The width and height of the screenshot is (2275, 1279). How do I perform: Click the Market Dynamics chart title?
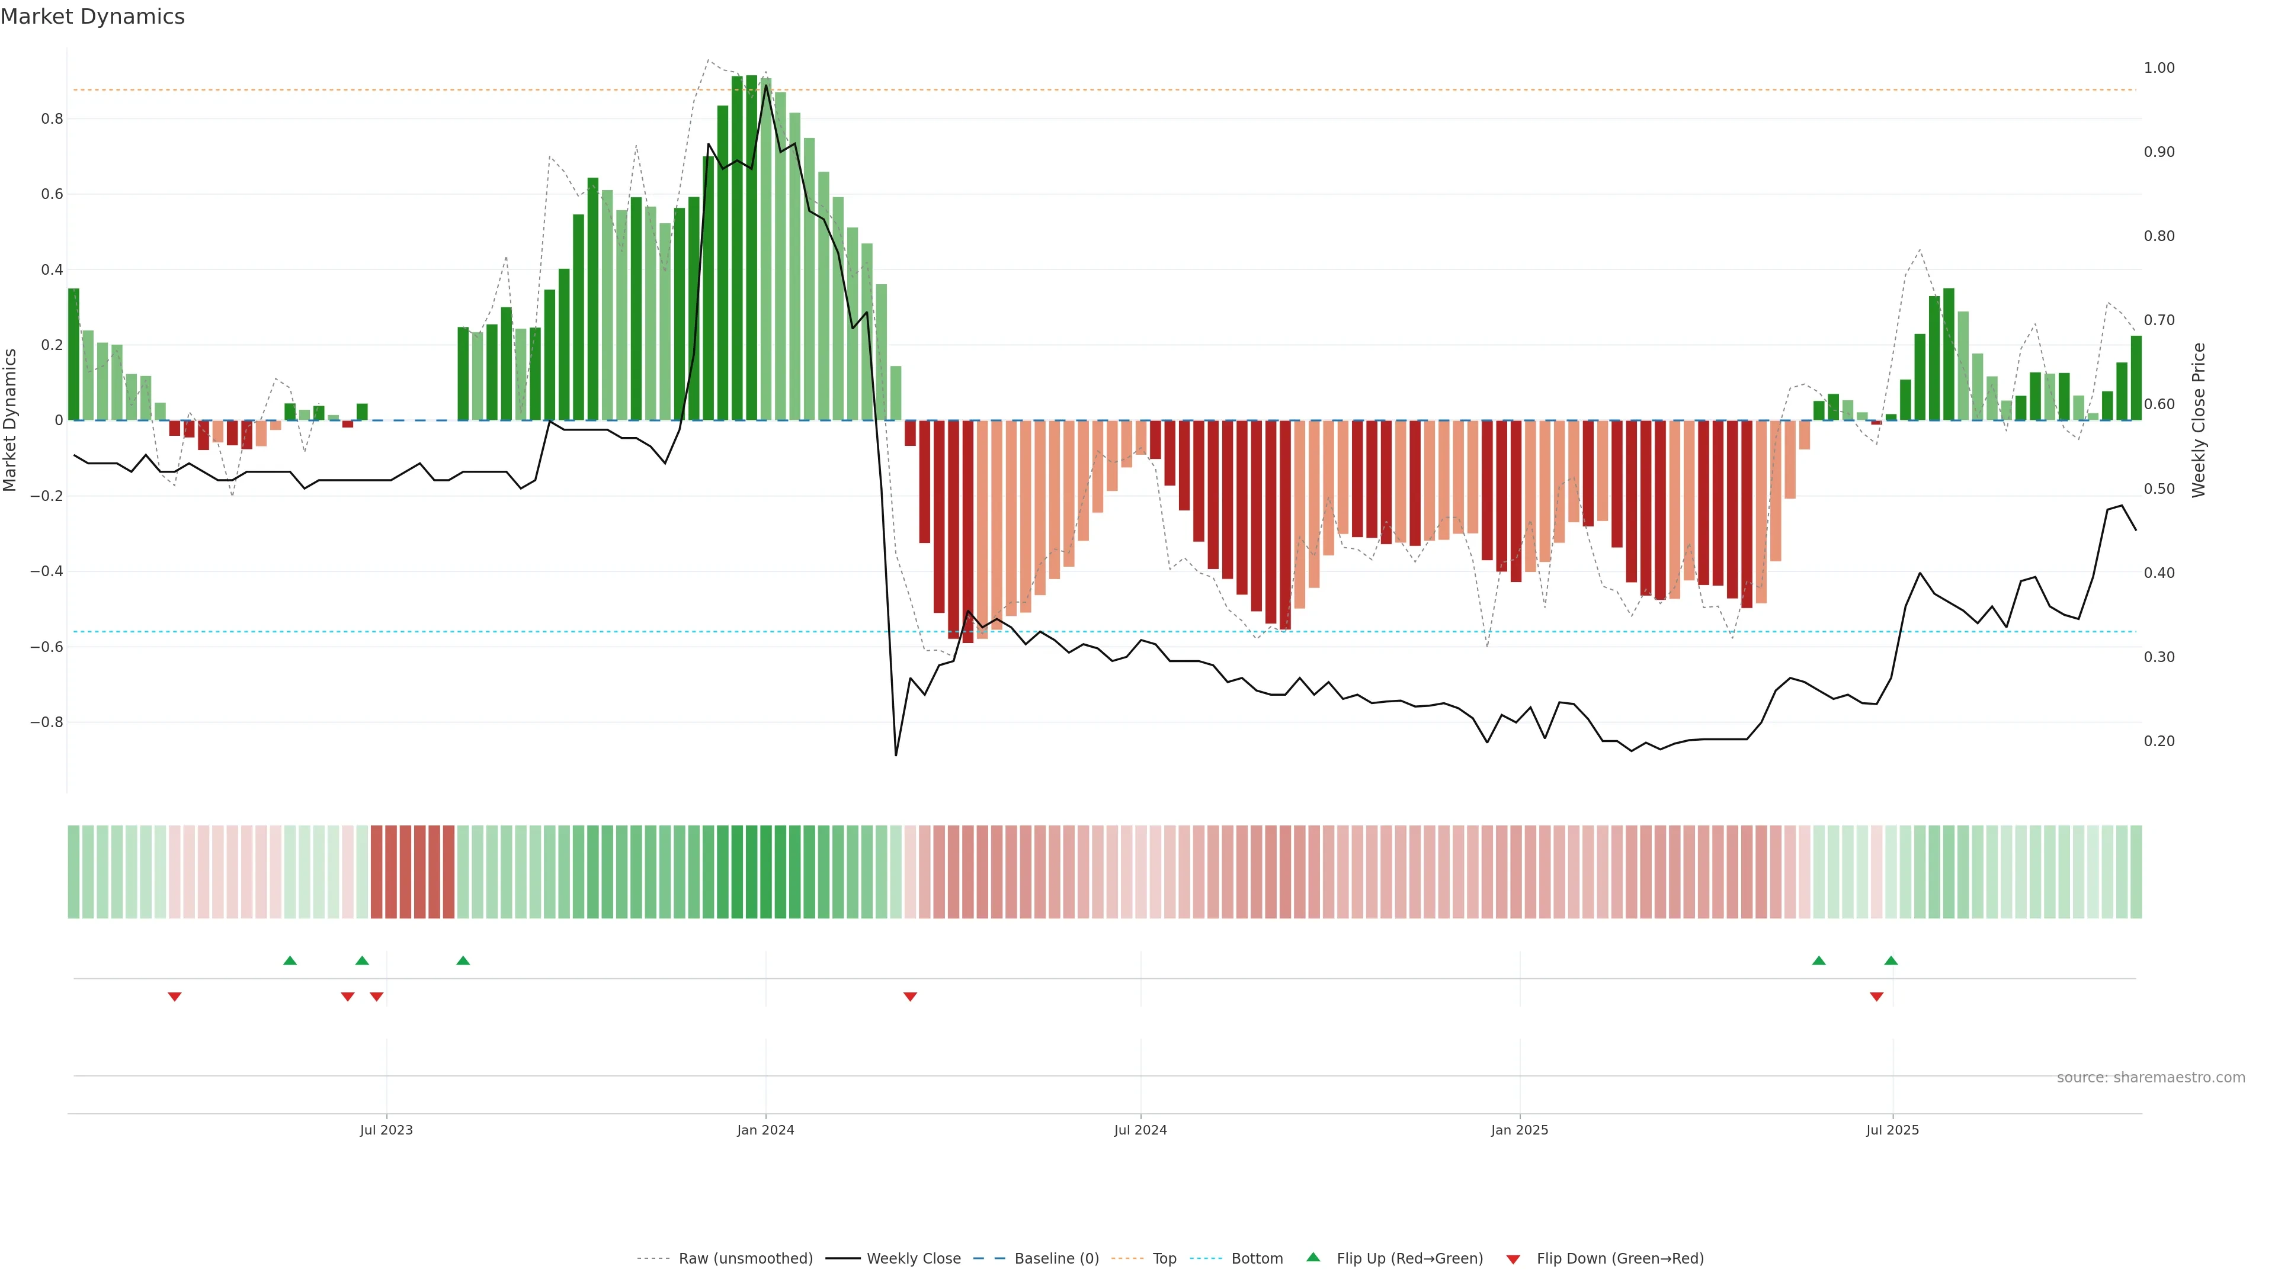93,17
